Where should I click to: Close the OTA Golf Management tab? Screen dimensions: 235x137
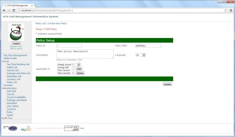(32, 6)
